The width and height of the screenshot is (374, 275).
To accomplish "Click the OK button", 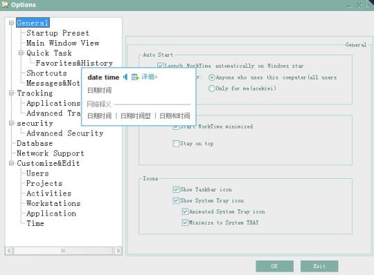I will click(274, 266).
